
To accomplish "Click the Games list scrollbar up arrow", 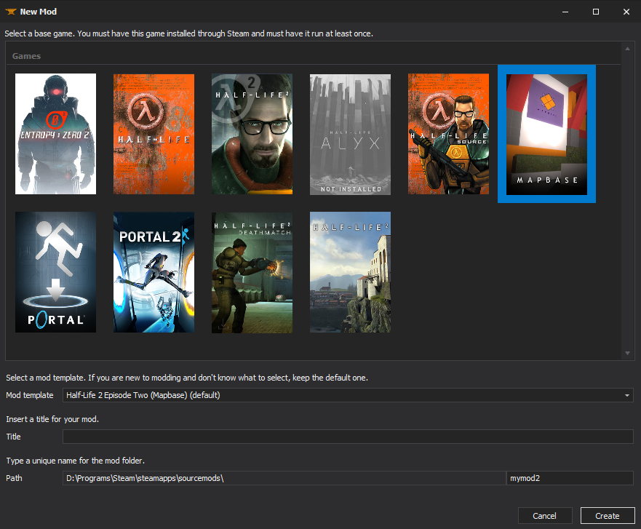I will tap(626, 49).
